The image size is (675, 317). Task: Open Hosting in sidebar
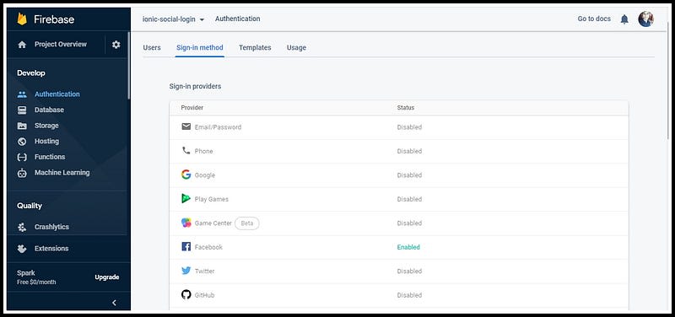click(46, 142)
